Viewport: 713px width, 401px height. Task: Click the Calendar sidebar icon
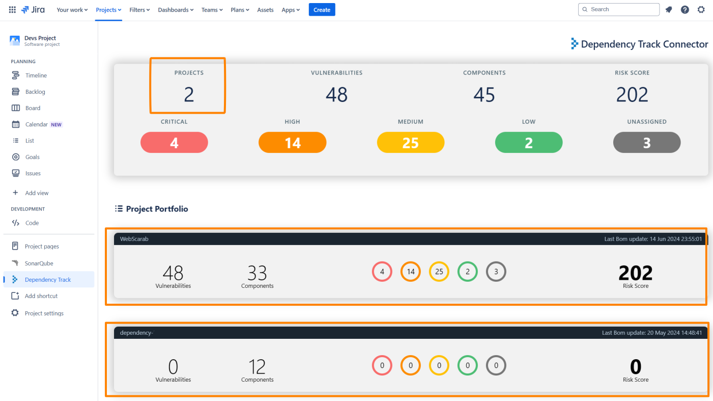click(x=16, y=124)
